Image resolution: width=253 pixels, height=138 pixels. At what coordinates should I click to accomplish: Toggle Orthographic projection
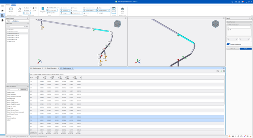(x=52, y=10)
